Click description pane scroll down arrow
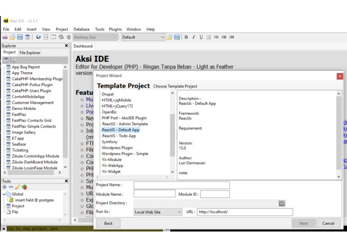The width and height of the screenshot is (347, 247). pyautogui.click(x=339, y=176)
